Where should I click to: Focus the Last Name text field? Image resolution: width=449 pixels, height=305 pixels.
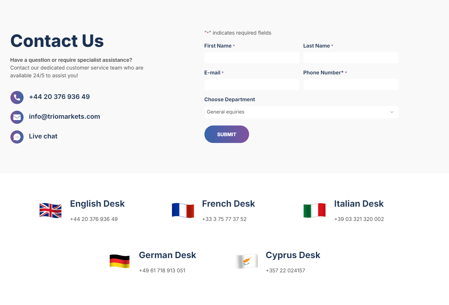click(351, 58)
